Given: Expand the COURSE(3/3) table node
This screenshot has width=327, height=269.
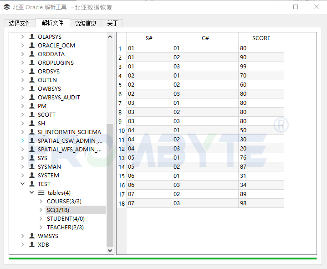Looking at the screenshot, I should (x=41, y=202).
